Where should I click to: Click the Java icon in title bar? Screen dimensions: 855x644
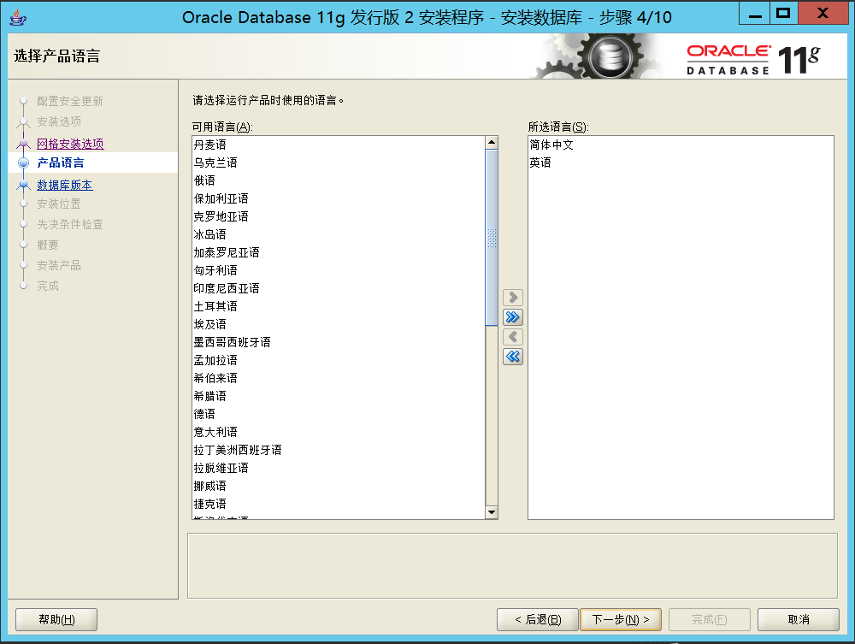tap(17, 17)
